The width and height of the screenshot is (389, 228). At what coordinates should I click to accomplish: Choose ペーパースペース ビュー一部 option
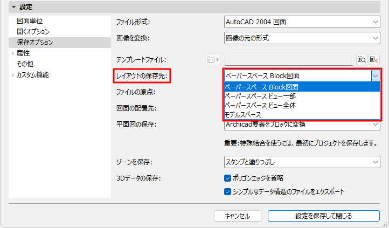click(302, 96)
